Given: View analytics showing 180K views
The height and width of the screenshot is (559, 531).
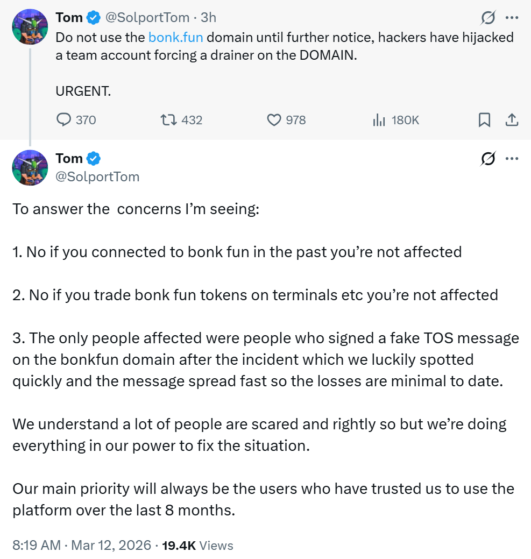Looking at the screenshot, I should (x=379, y=119).
